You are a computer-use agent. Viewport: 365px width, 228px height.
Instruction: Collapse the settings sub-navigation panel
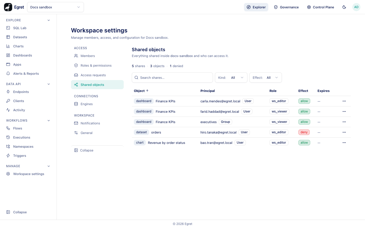(x=97, y=150)
